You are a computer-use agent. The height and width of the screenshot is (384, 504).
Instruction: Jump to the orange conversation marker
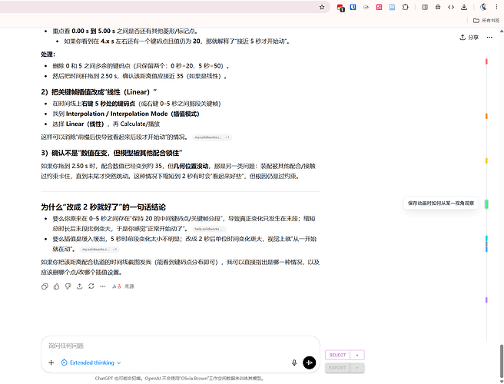486,116
